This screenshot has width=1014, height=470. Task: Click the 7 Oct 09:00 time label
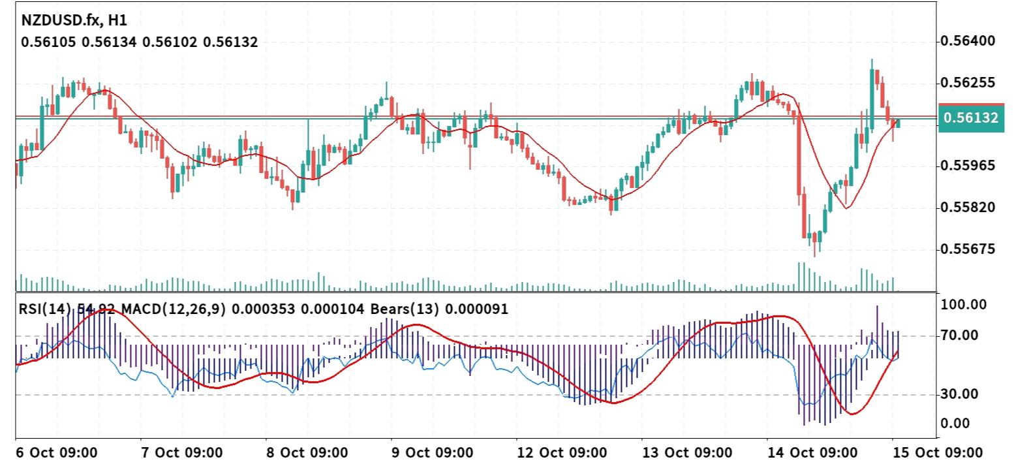coord(182,453)
